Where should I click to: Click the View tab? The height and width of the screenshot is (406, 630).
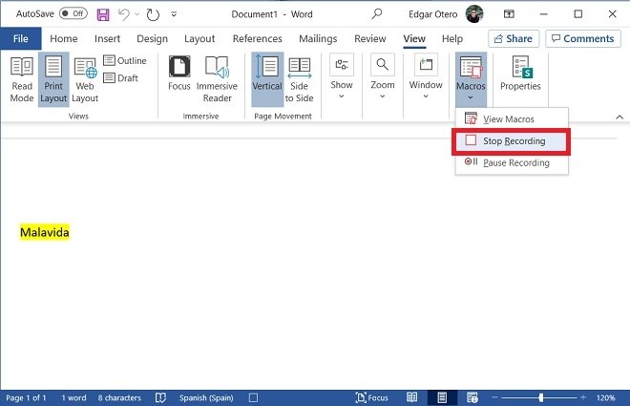pyautogui.click(x=414, y=38)
